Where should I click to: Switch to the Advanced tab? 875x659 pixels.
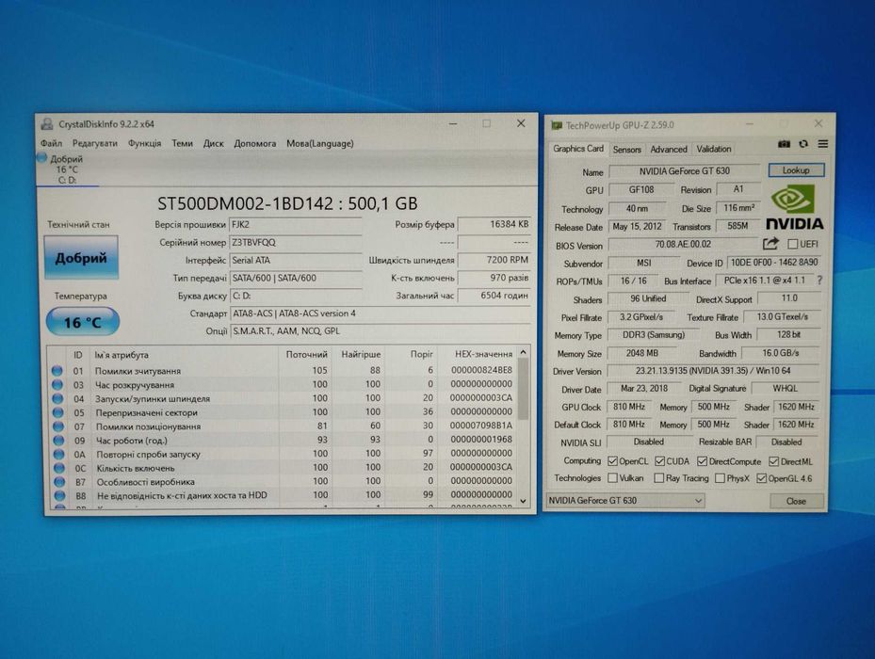pyautogui.click(x=669, y=149)
